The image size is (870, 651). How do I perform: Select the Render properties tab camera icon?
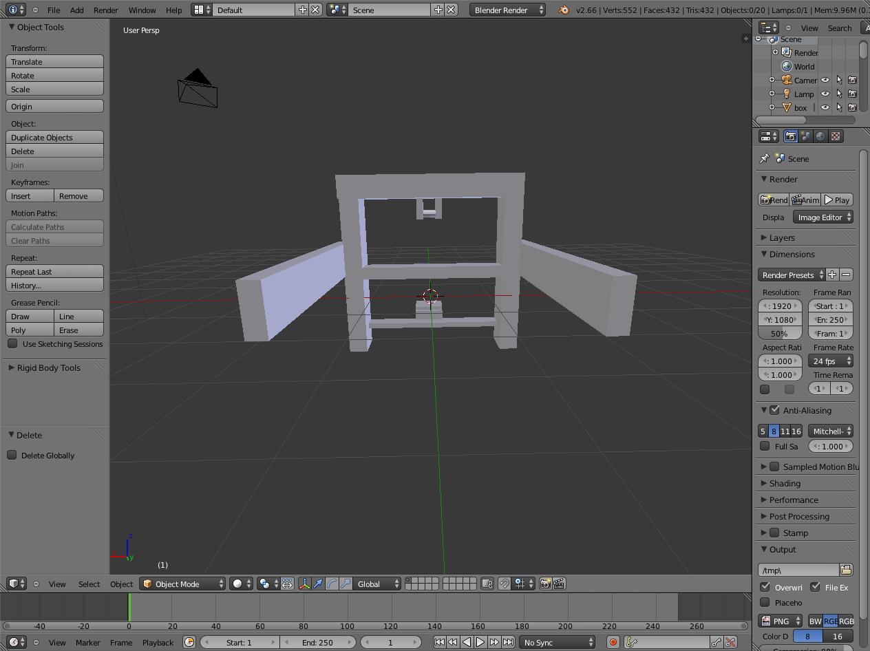791,136
